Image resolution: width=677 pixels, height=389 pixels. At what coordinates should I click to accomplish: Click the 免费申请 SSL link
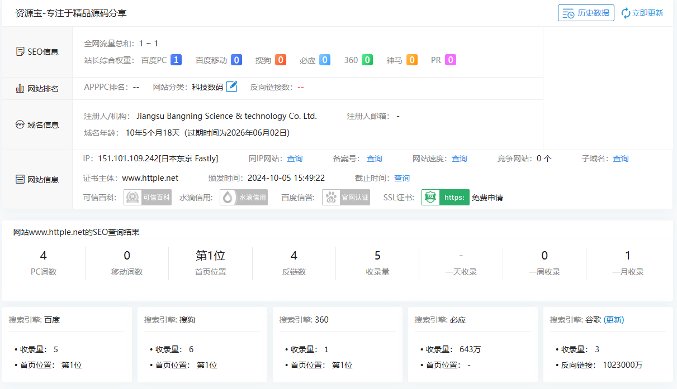tap(487, 197)
